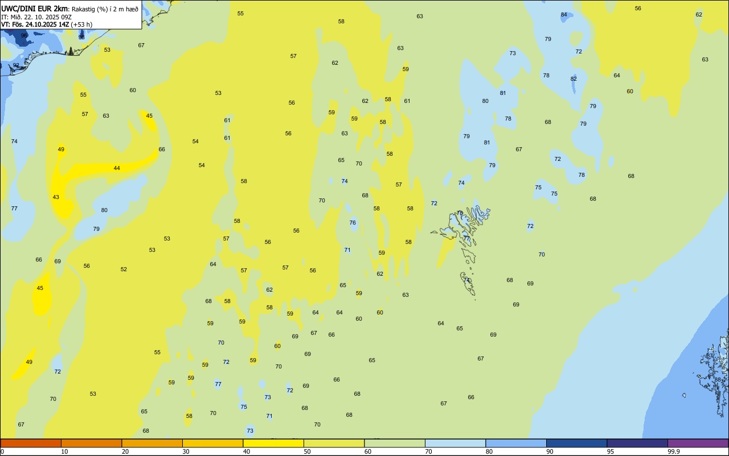Select the pale green 60–70 legend segment
The height and width of the screenshot is (456, 729).
395,443
